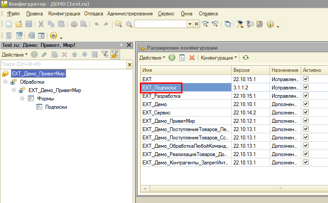Click the Cut scissors icon
Viewport: 328px width, 203px height.
pyautogui.click(x=41, y=24)
